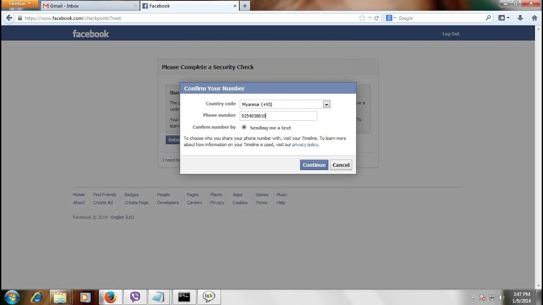Open the media player taskbar icon
The image size is (543, 305).
(x=85, y=297)
